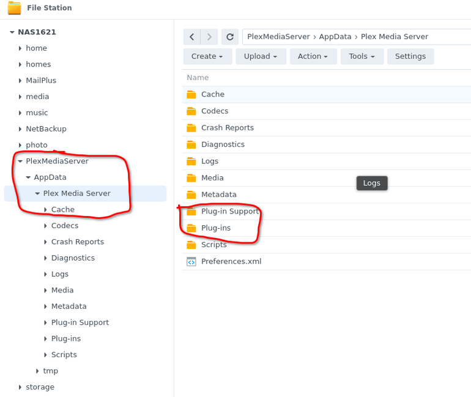Select the MailPlus shared folder
471x397 pixels.
click(x=41, y=81)
